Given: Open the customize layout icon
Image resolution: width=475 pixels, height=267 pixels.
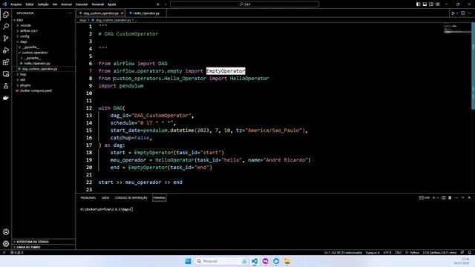Looking at the screenshot, I should [438, 4].
